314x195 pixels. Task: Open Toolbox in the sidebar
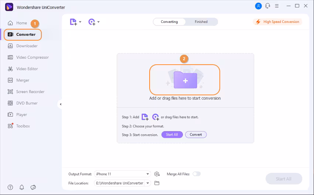pyautogui.click(x=19, y=126)
